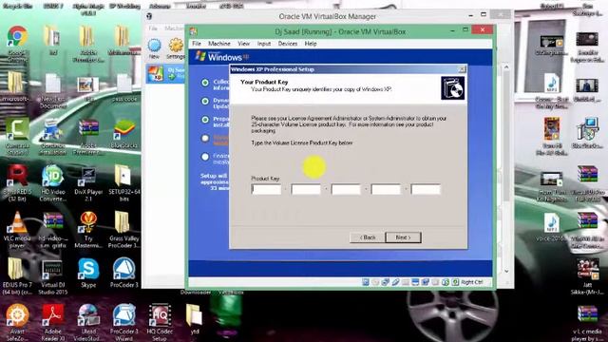Select the Skype desktop icon

point(88,274)
